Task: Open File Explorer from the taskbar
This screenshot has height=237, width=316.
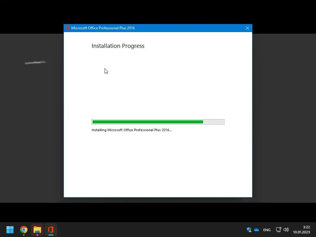Action: click(x=37, y=230)
